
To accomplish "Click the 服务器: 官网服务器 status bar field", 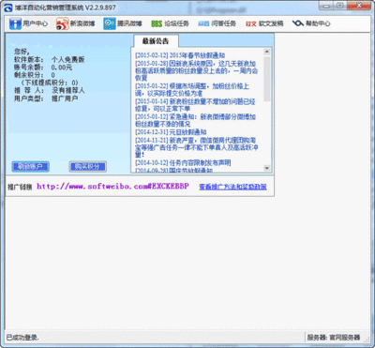I will (x=334, y=338).
